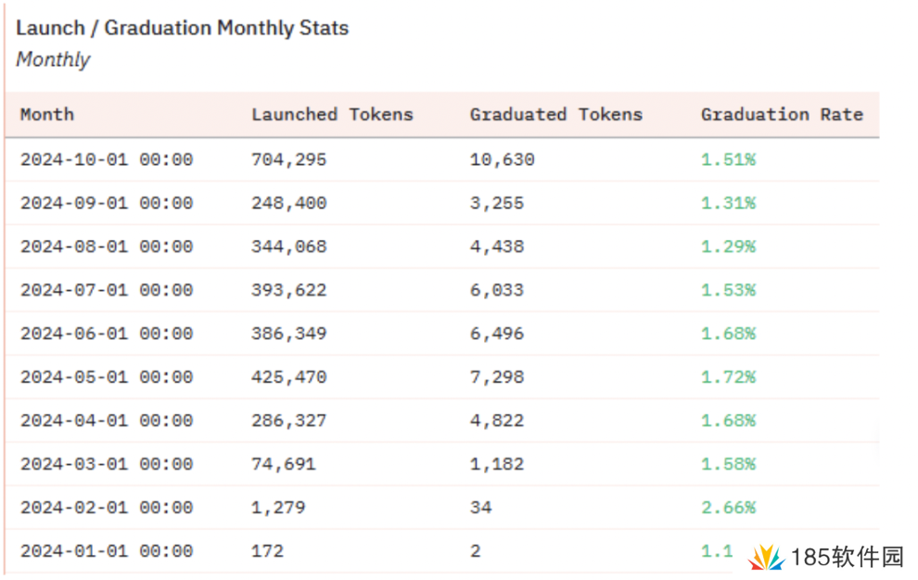918x580 pixels.
Task: Click the Month column header
Action: pyautogui.click(x=47, y=115)
